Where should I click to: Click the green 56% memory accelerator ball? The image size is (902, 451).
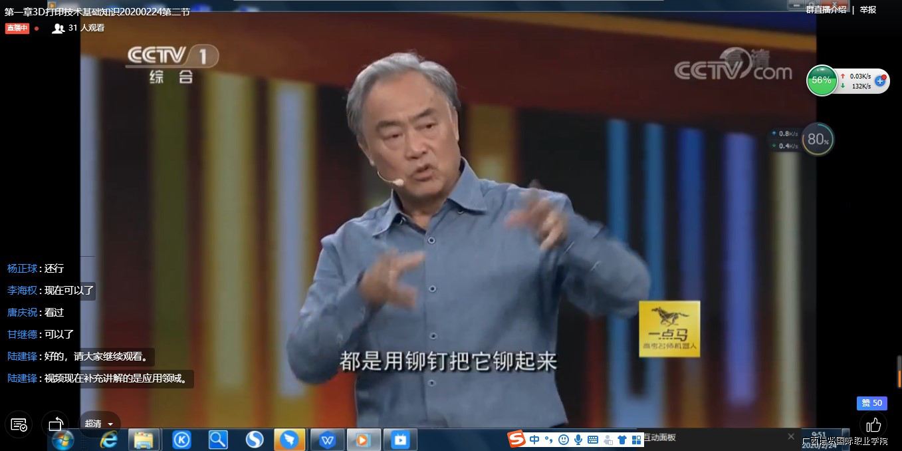[x=822, y=80]
